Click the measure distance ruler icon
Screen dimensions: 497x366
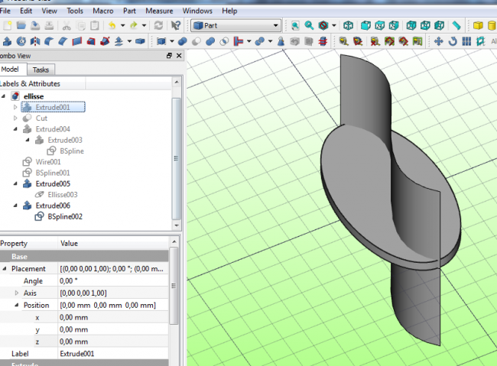456,25
